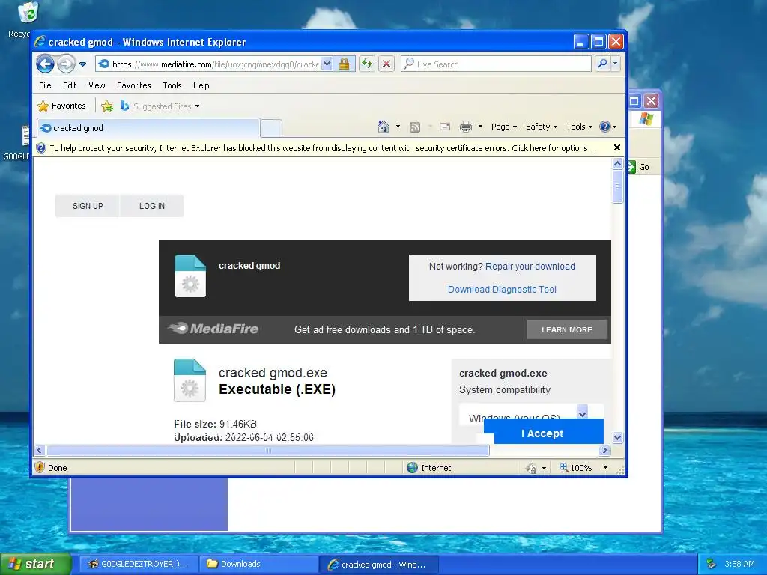Click the Add to Favorites Bar icon
This screenshot has width=767, height=575.
click(x=107, y=106)
